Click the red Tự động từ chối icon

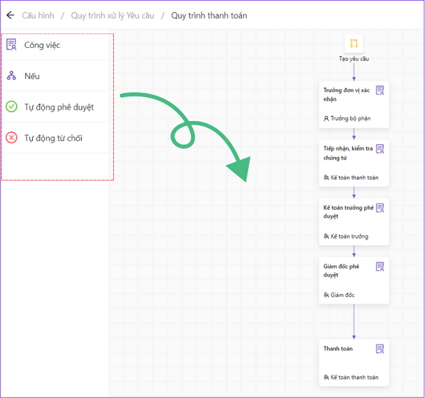coord(11,138)
